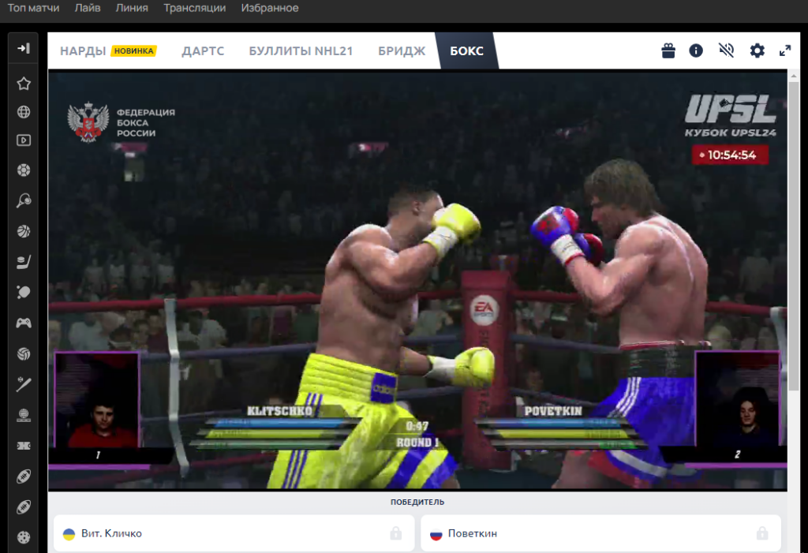Open the Избранное menu item
808x553 pixels.
click(x=270, y=8)
